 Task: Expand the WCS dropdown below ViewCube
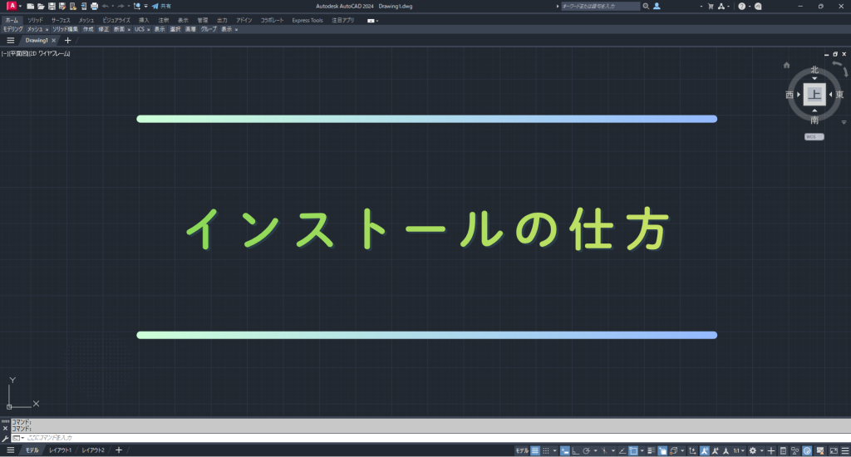814,136
